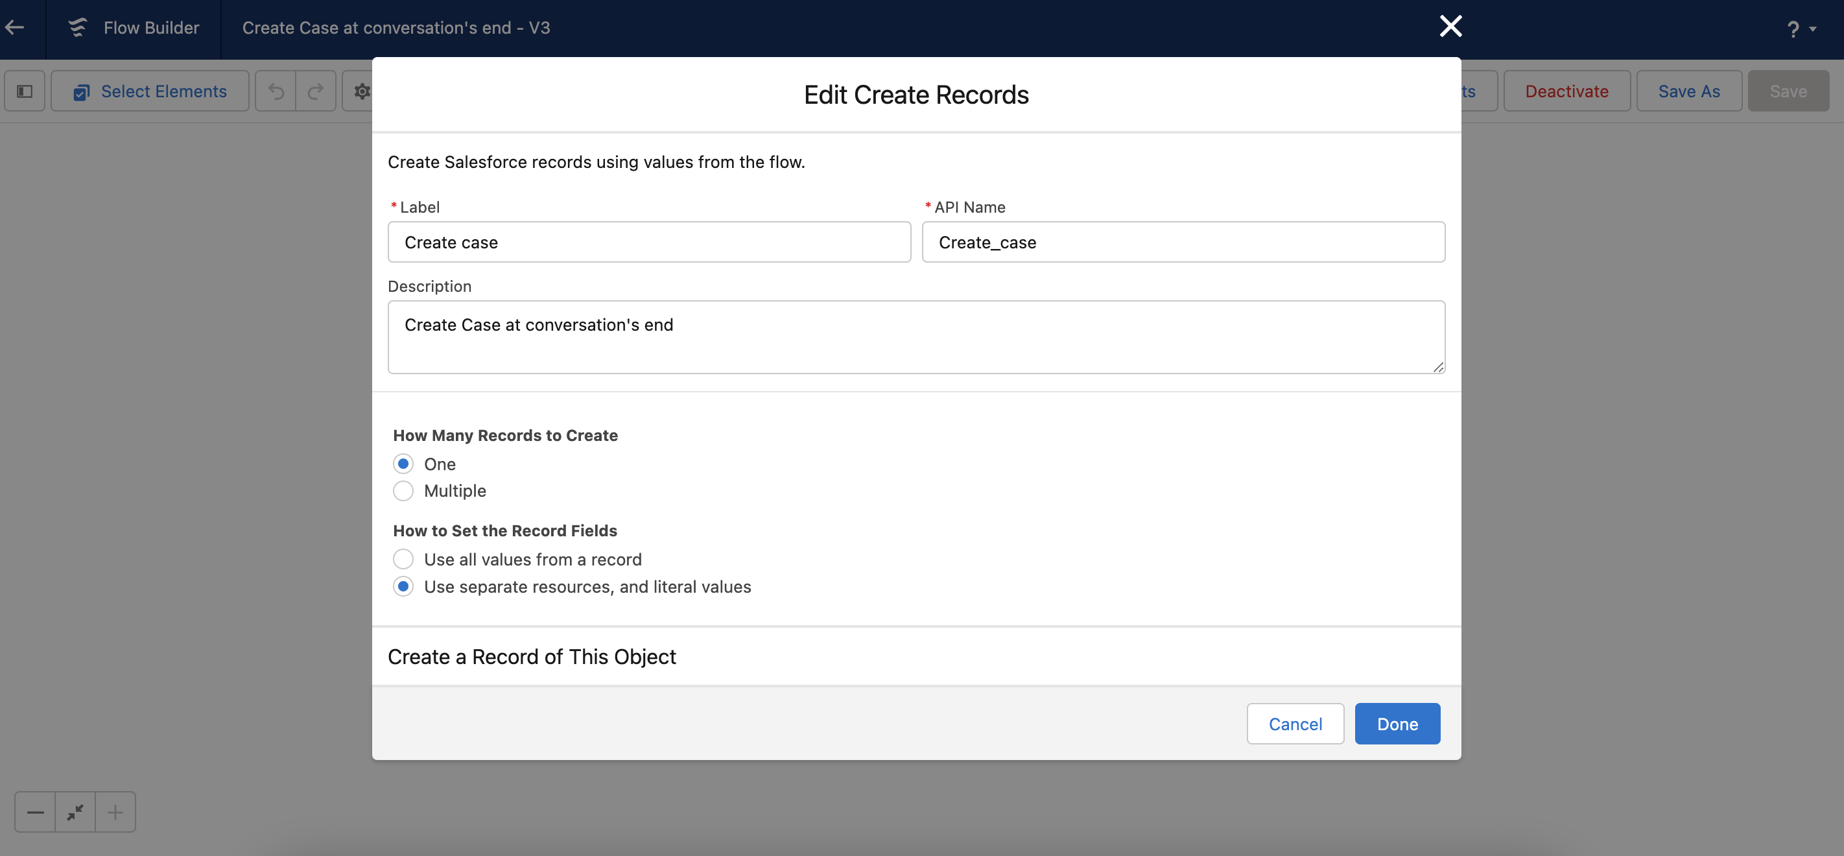The image size is (1844, 856).
Task: Undo the last action
Action: 276,91
